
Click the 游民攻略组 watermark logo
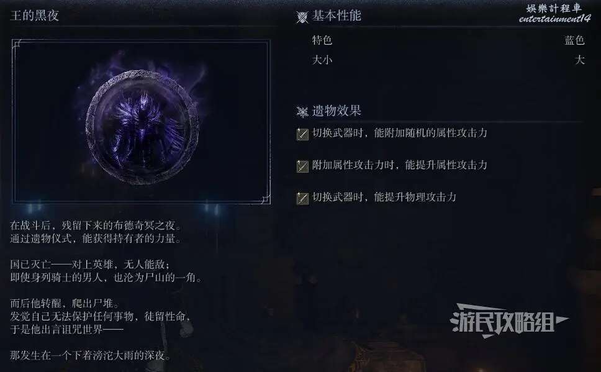point(509,320)
